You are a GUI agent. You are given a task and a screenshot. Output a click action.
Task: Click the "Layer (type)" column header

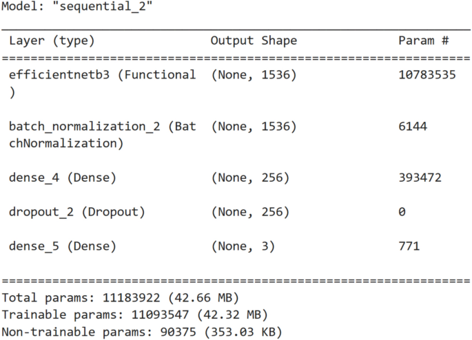[x=52, y=41]
